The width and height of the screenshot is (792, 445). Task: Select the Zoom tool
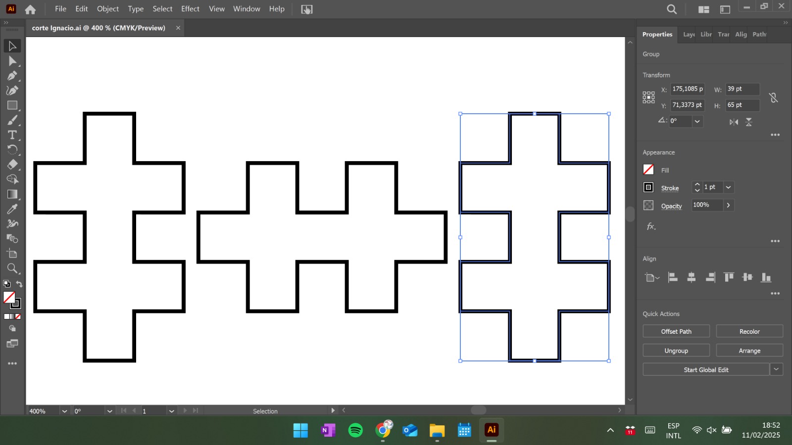[12, 268]
